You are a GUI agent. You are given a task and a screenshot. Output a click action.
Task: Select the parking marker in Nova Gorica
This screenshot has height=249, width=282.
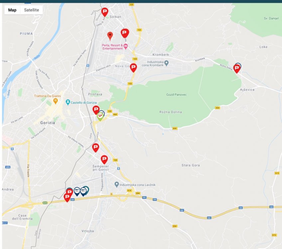click(133, 67)
